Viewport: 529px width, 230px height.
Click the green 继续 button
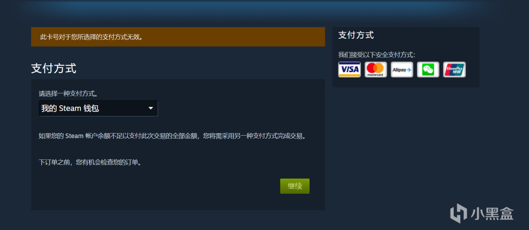click(x=295, y=186)
